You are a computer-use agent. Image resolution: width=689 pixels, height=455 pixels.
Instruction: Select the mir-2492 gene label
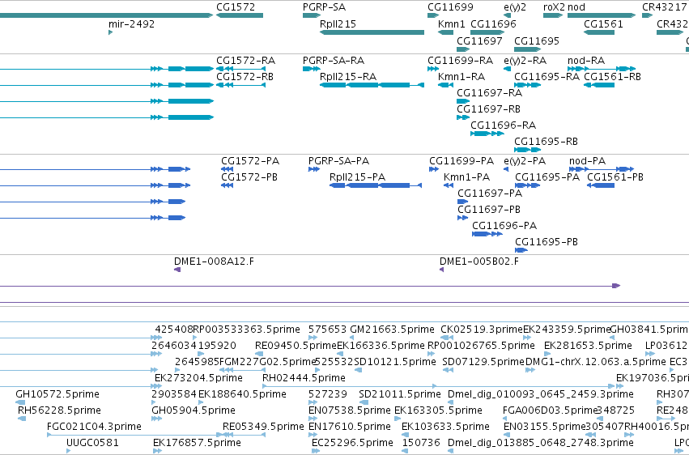pyautogui.click(x=131, y=23)
